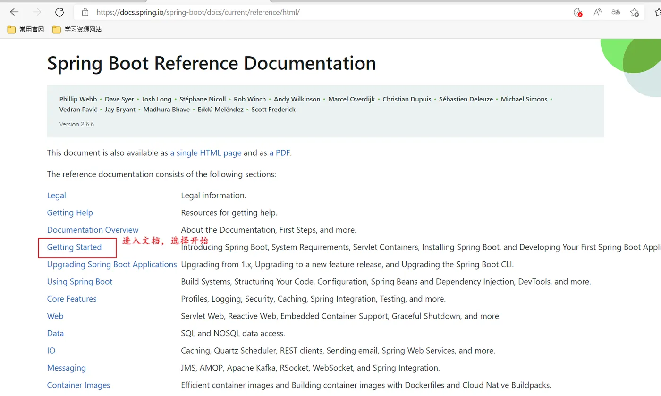
Task: Click author name 'Phillip Webb'
Action: coord(78,99)
